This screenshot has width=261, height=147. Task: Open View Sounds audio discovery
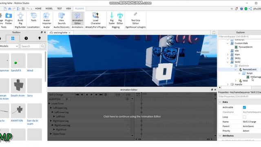[62, 18]
